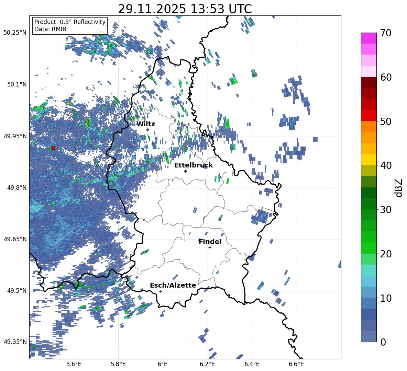
Task: Click the 50.25°N latitude tick label
Action: coord(15,33)
